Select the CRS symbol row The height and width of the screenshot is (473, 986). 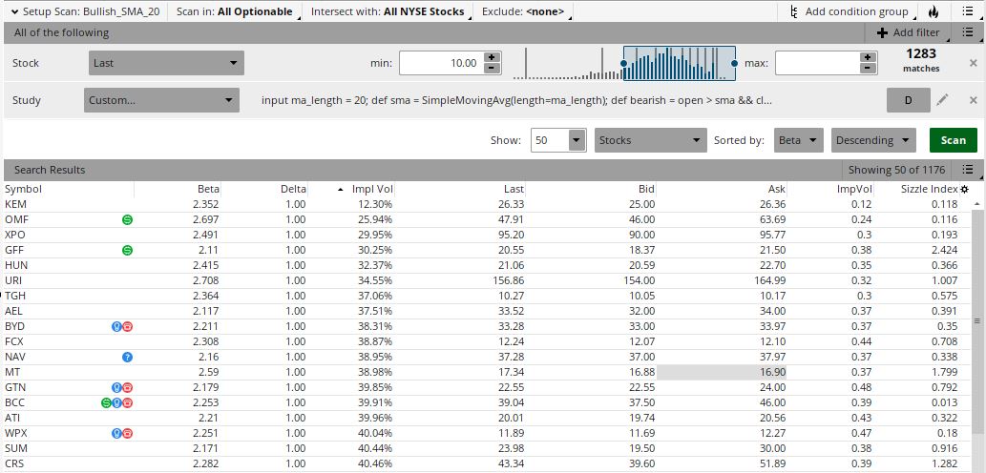pyautogui.click(x=488, y=463)
